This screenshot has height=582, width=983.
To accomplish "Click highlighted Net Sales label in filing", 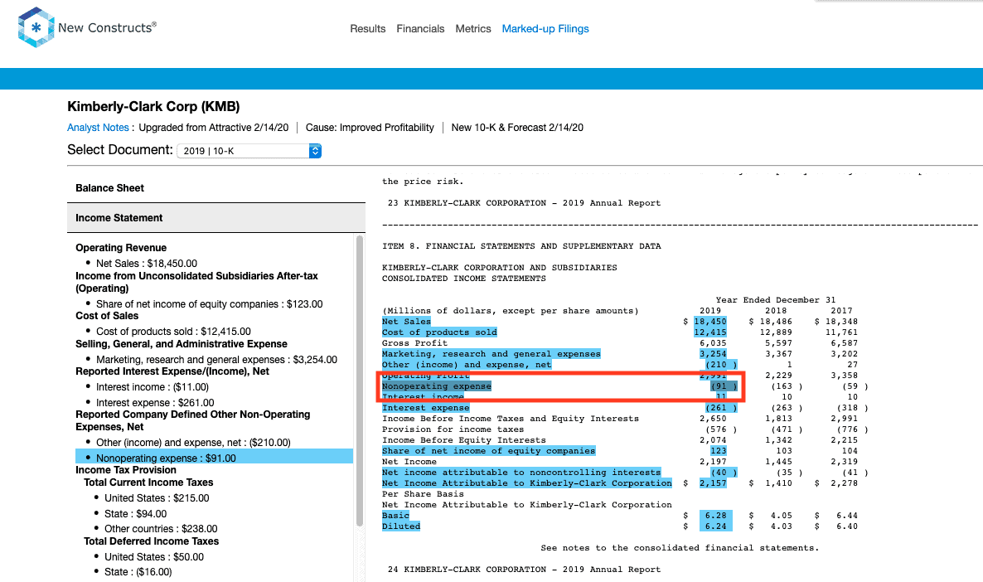I will coord(406,321).
